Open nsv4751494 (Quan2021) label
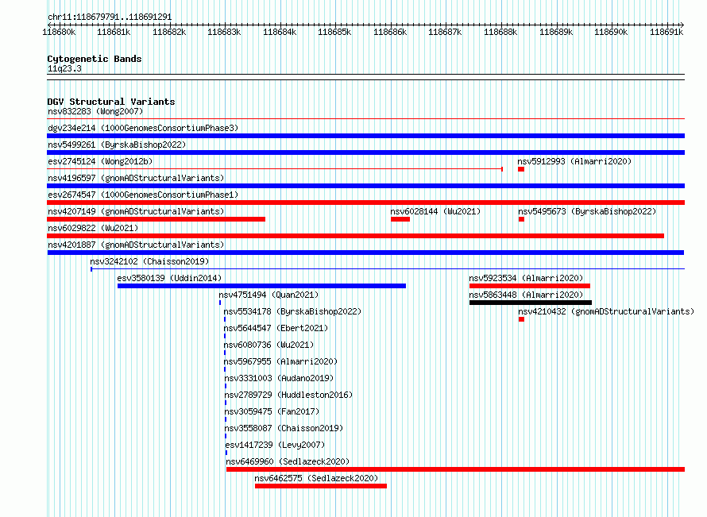Image resolution: width=707 pixels, height=517 pixels. tap(269, 295)
